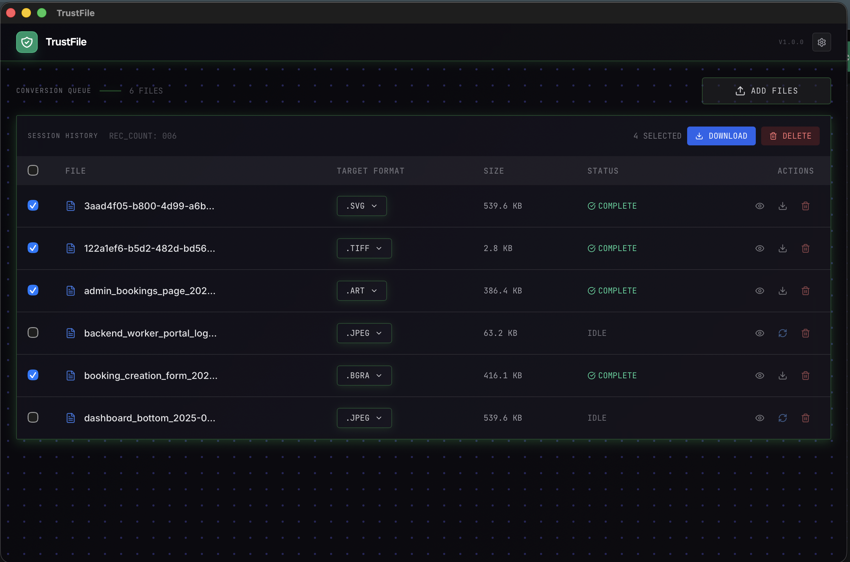The height and width of the screenshot is (562, 850).
Task: Download the converted 122a1ef6-b5d2 file
Action: tap(783, 248)
